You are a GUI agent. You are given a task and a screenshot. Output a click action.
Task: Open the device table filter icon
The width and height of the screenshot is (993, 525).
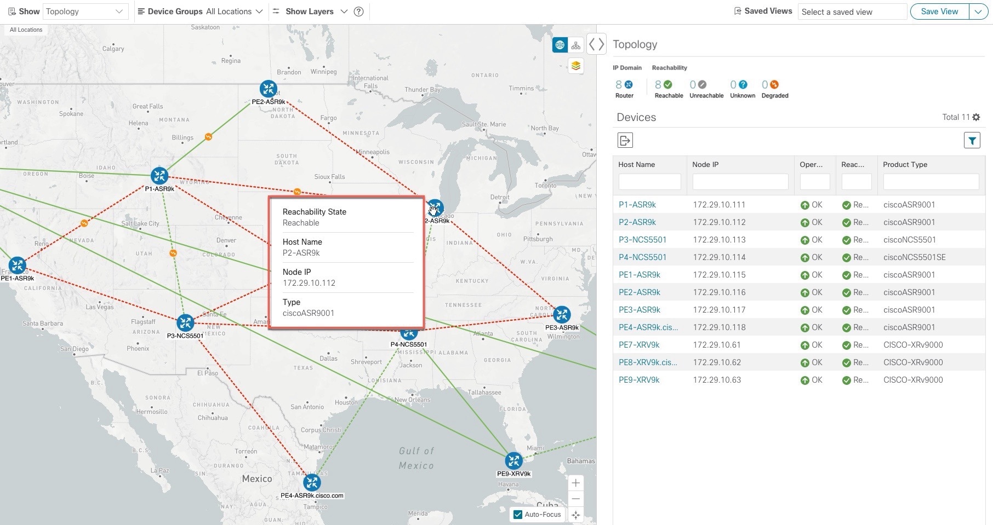coord(972,140)
